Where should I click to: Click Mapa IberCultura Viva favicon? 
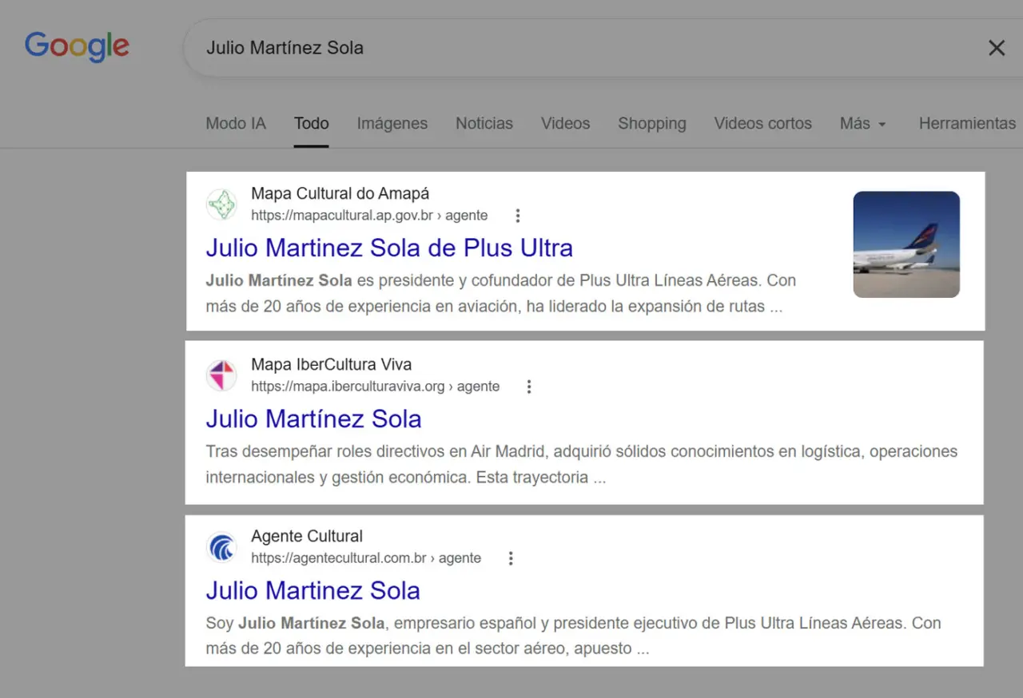(221, 375)
